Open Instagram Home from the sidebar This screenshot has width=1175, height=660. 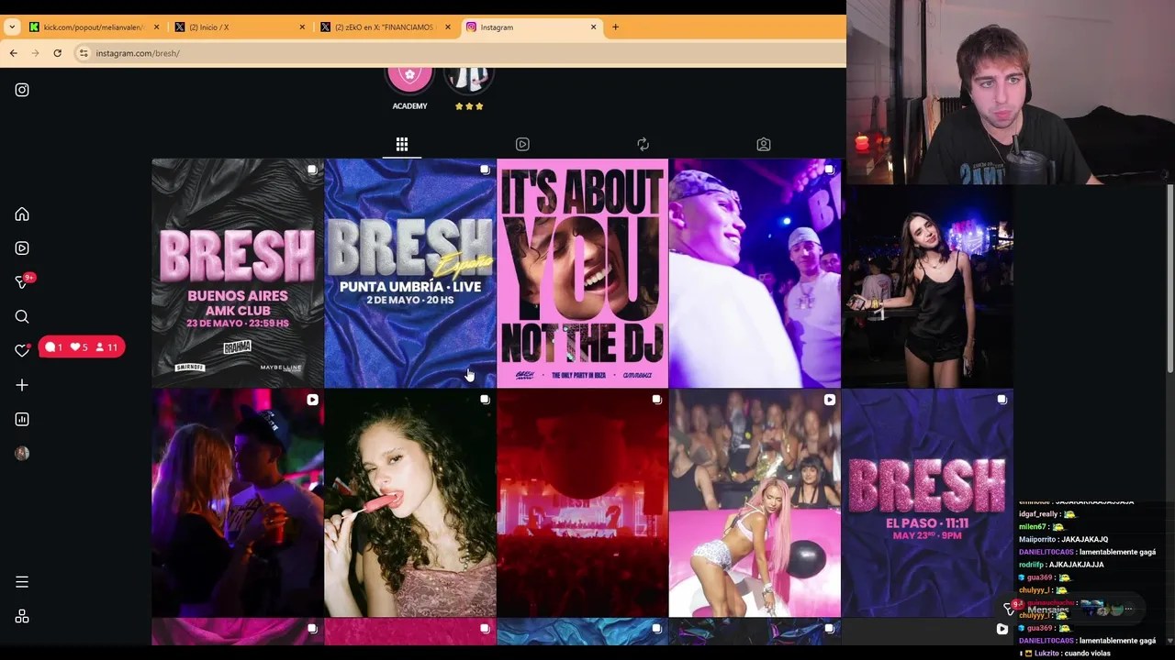tap(22, 214)
